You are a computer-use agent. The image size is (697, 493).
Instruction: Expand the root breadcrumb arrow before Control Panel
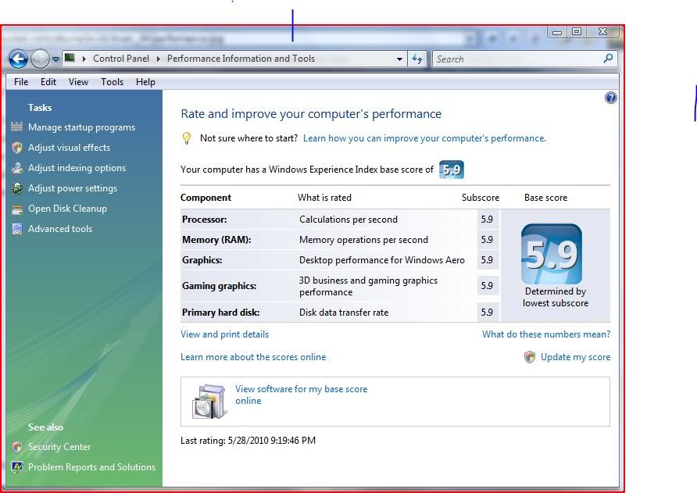click(84, 59)
